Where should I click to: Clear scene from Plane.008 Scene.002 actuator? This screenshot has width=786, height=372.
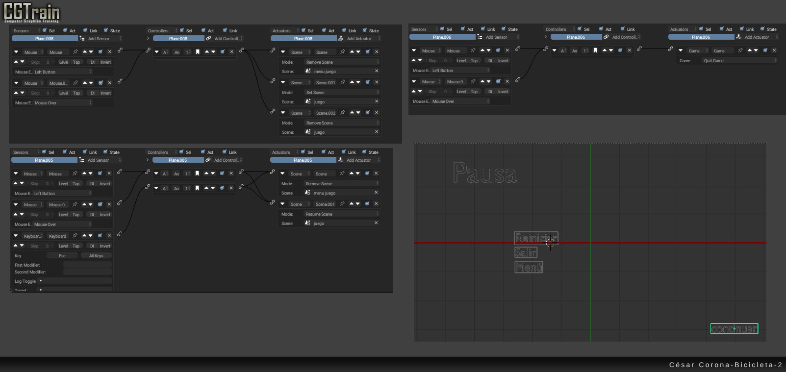click(x=377, y=132)
